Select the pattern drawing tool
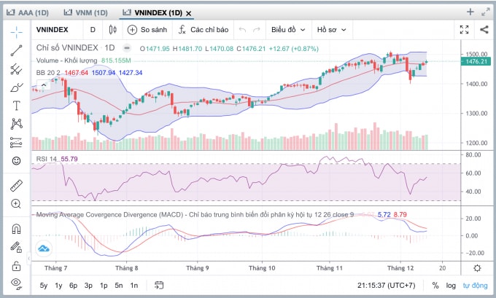496x298 pixels. pyautogui.click(x=16, y=124)
